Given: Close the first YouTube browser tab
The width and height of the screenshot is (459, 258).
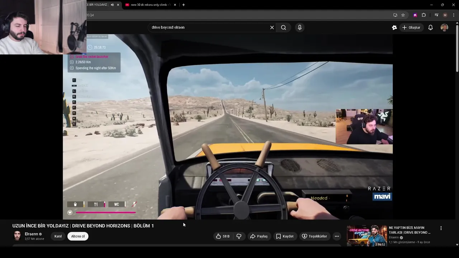Looking at the screenshot, I should click(x=118, y=5).
